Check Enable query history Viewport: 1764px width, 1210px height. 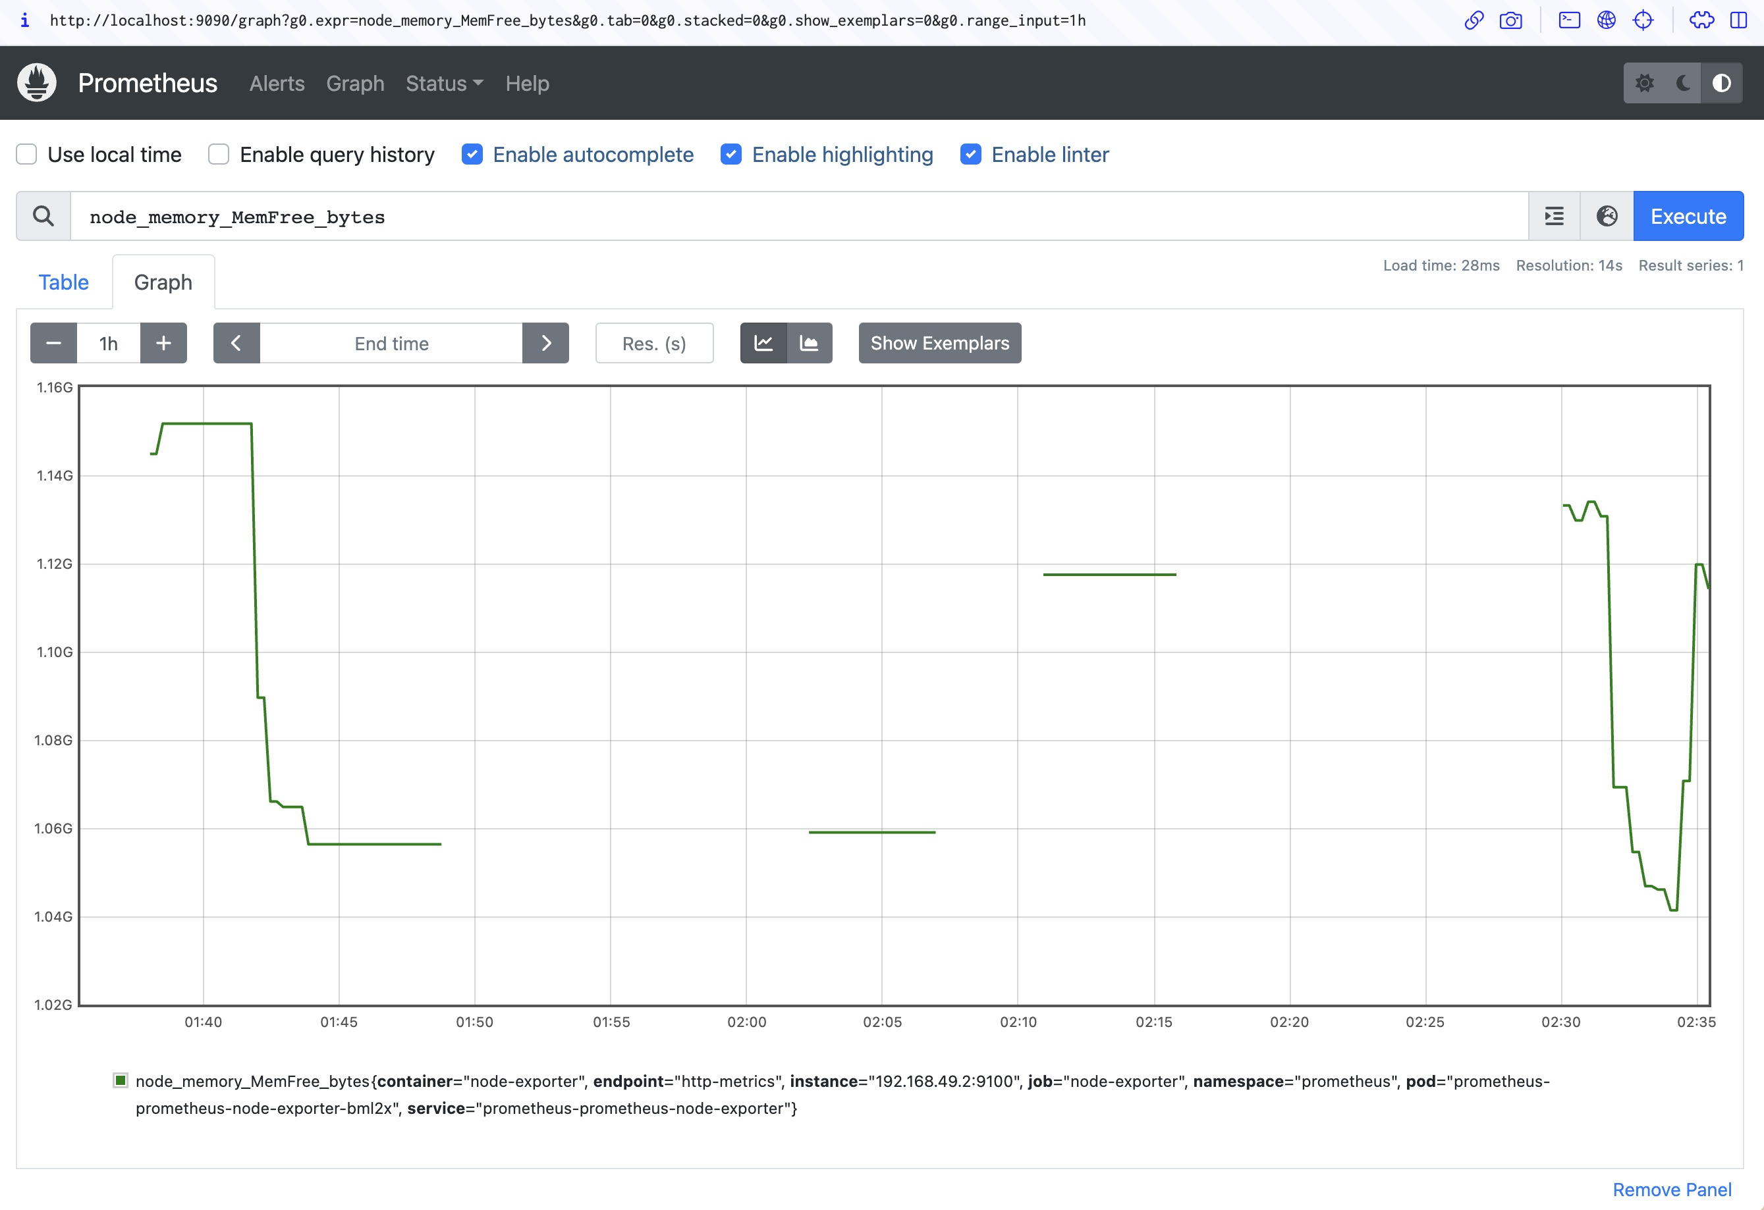218,154
